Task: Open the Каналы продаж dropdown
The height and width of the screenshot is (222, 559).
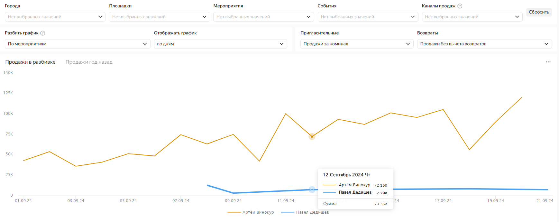Action: point(472,17)
